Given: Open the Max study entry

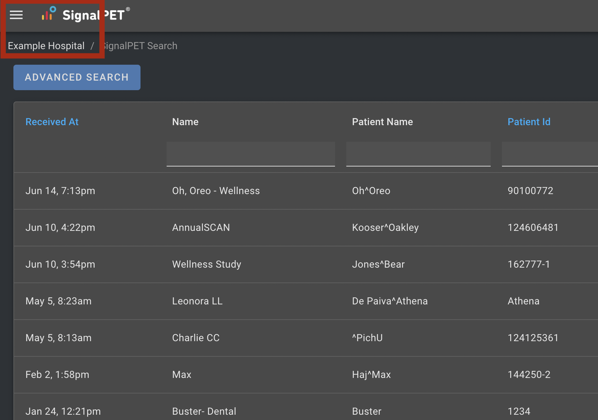Looking at the screenshot, I should coord(182,375).
